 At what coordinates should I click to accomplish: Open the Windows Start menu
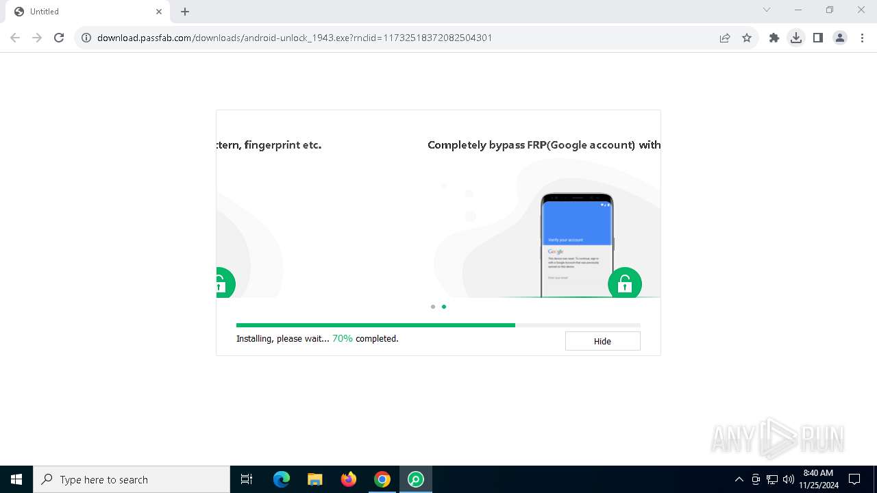pos(16,479)
